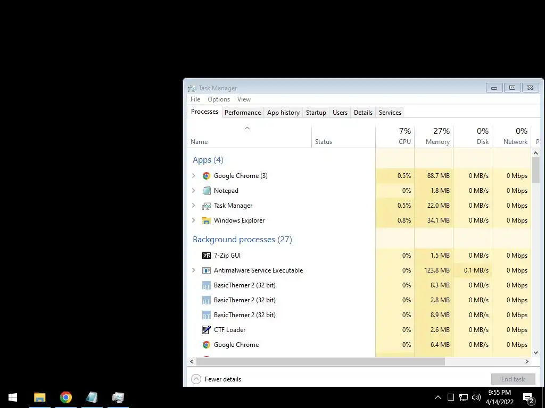This screenshot has height=408, width=545.
Task: Sort by Disk column header
Action: 473,137
